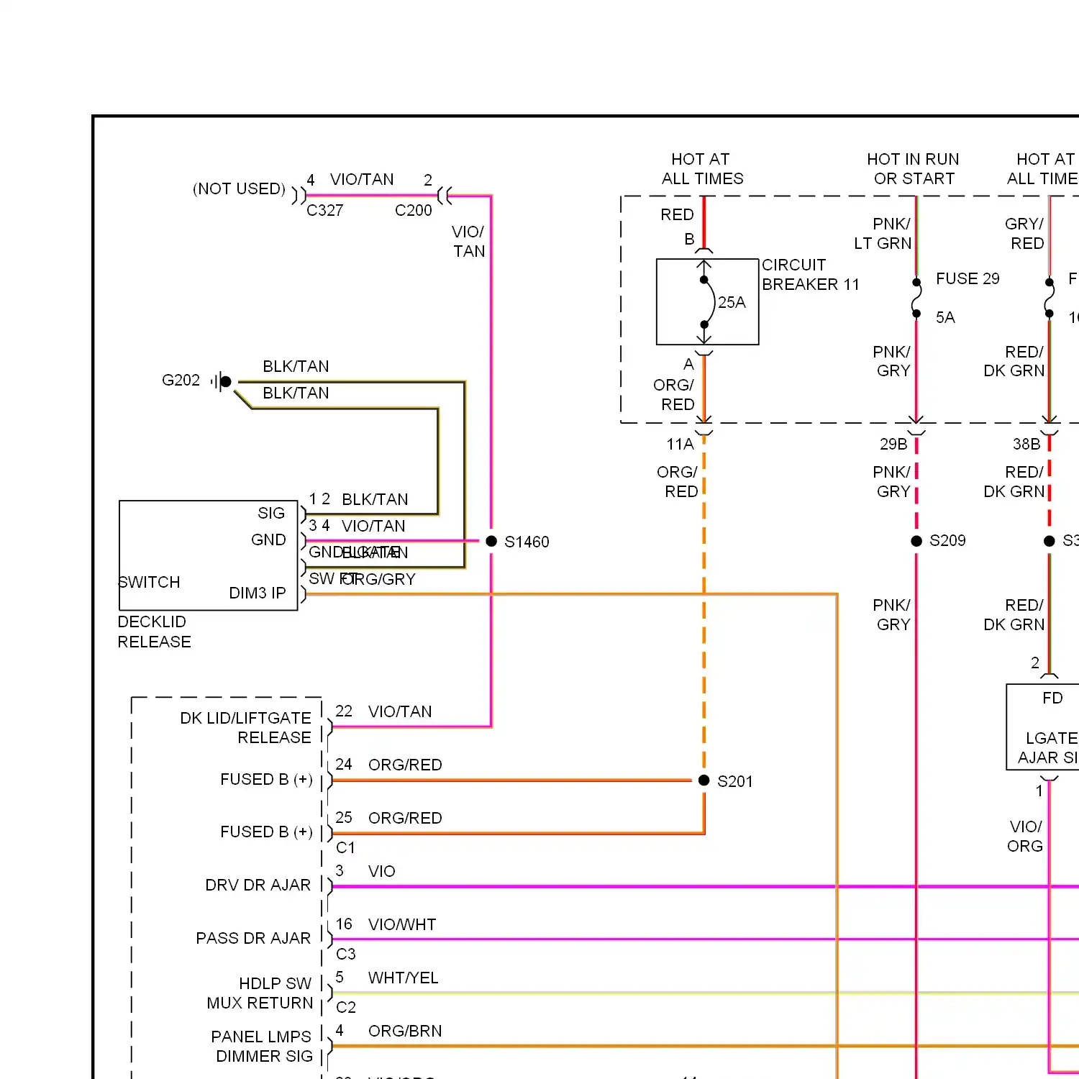
Task: Click the ORG/BRN wire label at pin 4
Action: [x=405, y=1031]
